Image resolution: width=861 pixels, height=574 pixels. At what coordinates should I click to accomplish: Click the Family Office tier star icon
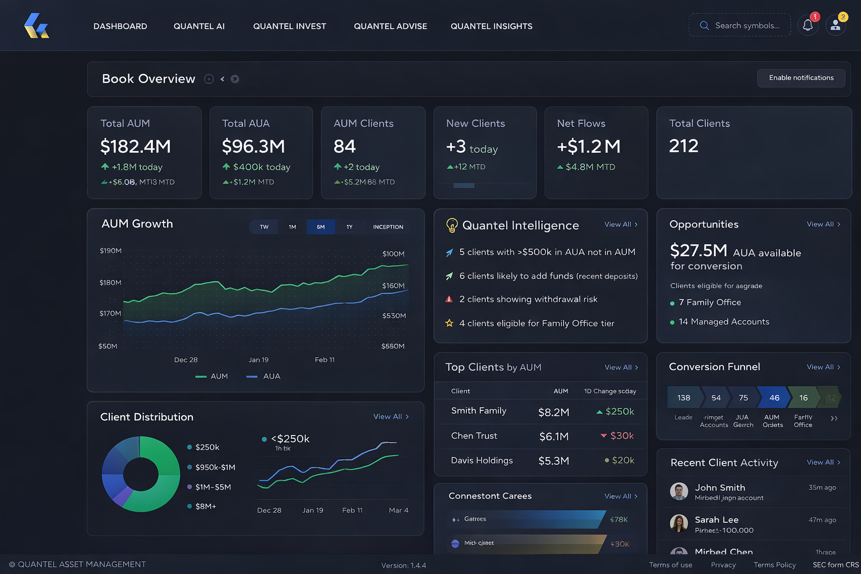[x=449, y=323]
